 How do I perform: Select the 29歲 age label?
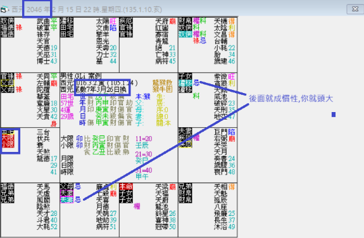tap(67, 116)
